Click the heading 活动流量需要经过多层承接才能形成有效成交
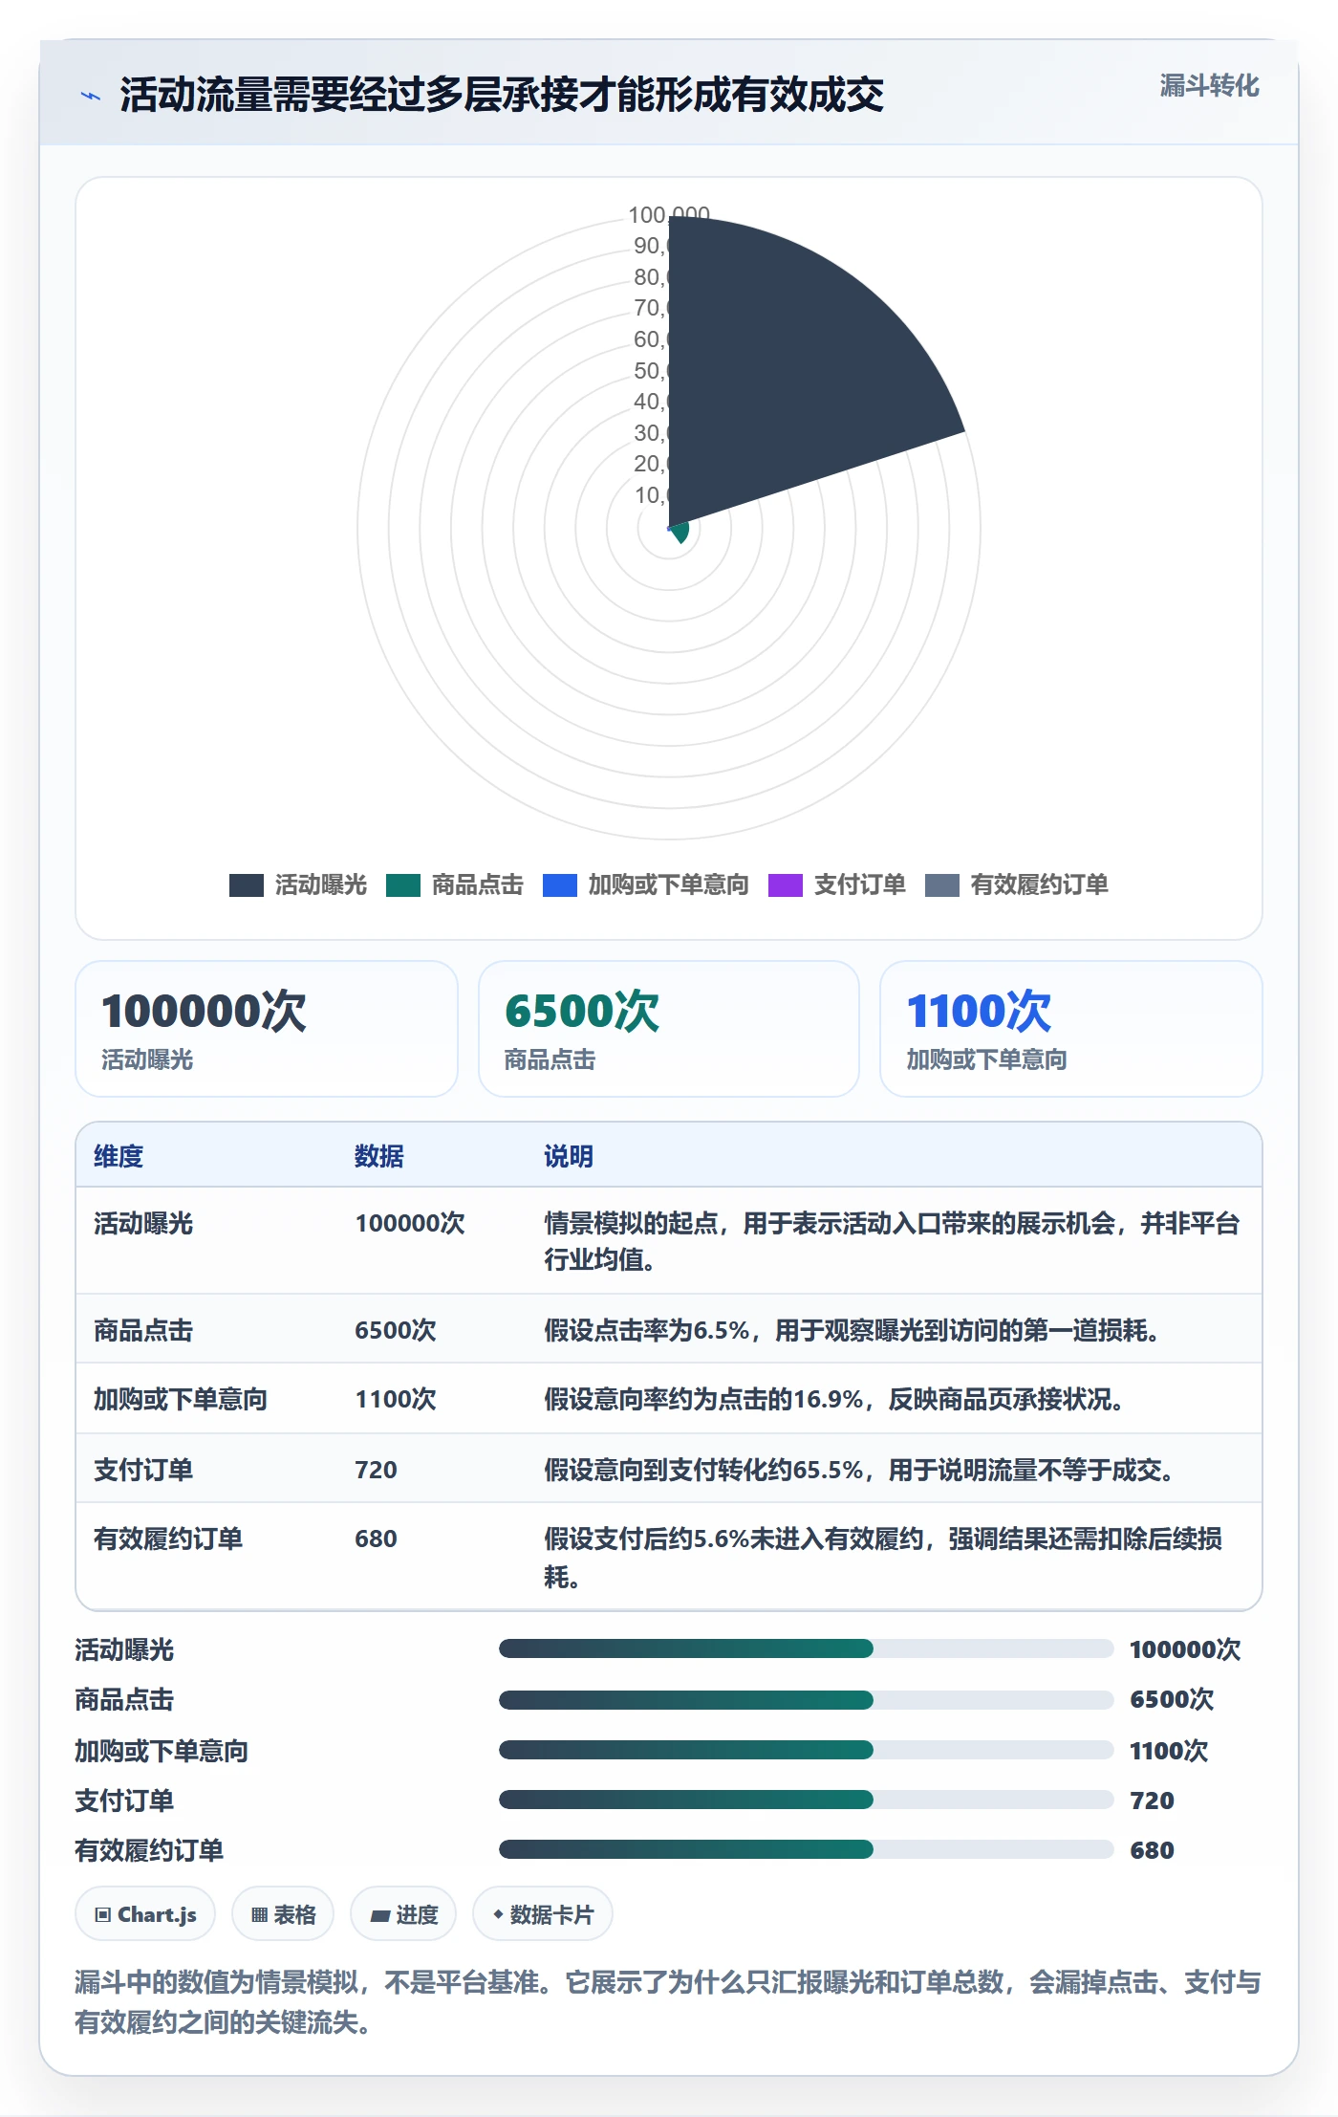1338x2117 pixels. (x=502, y=95)
